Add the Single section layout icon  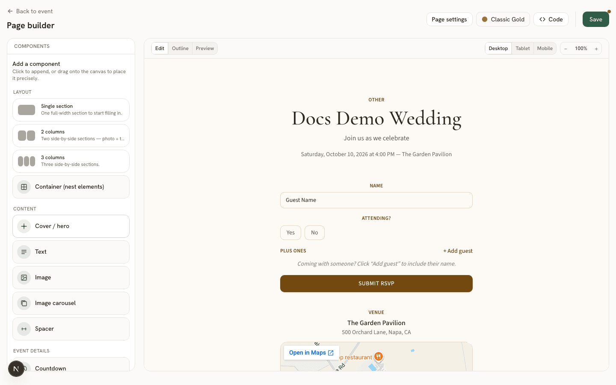(x=27, y=110)
